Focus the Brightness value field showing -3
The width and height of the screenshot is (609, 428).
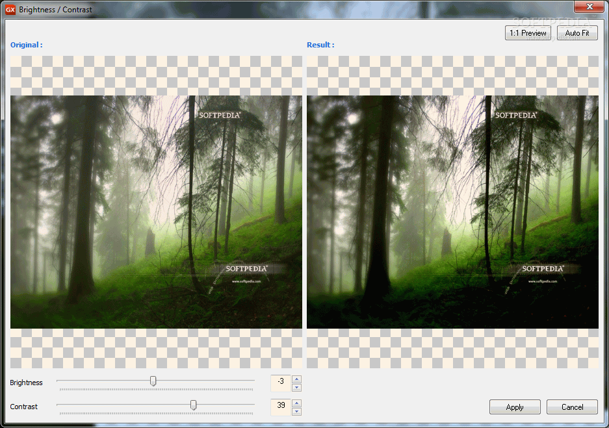tap(281, 383)
